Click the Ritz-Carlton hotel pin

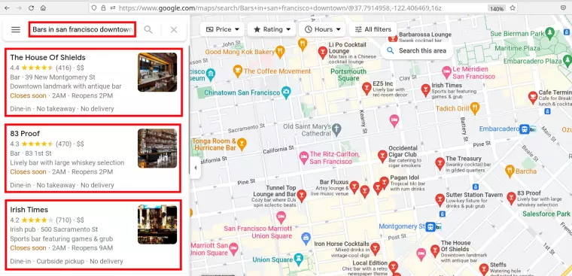(303, 157)
